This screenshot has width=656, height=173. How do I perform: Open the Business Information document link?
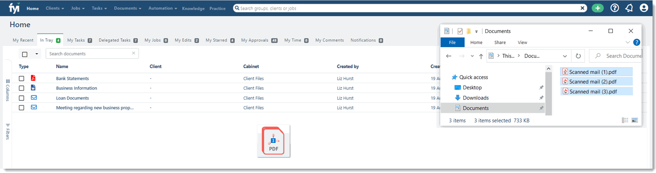pyautogui.click(x=76, y=88)
